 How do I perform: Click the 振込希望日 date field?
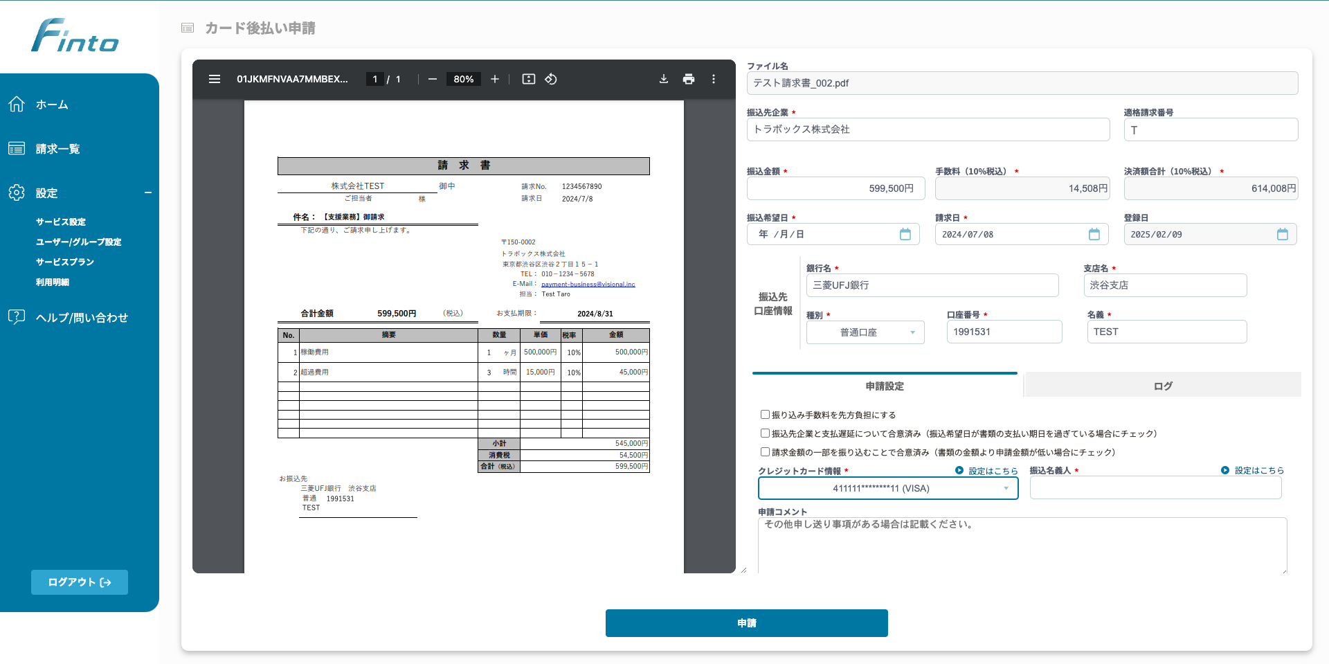point(833,234)
